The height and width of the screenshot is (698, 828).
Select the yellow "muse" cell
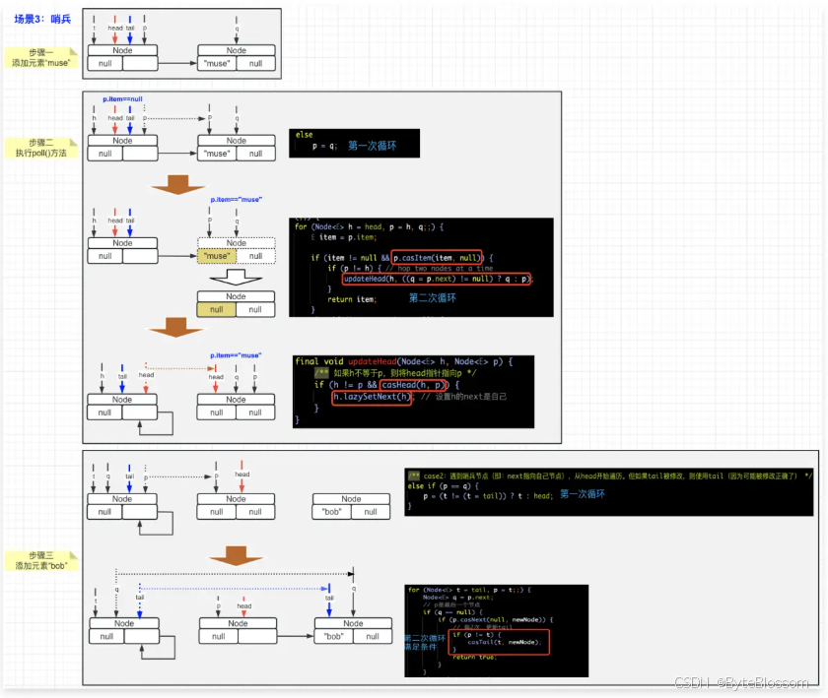point(217,256)
